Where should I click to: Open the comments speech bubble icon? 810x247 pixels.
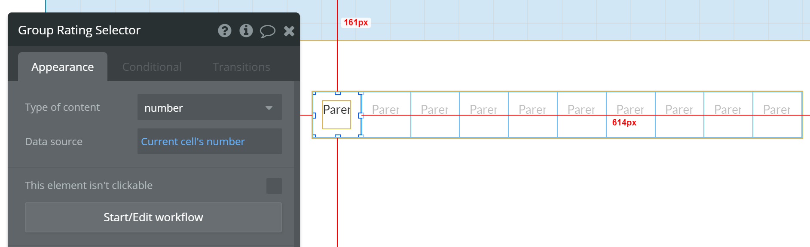click(x=267, y=31)
